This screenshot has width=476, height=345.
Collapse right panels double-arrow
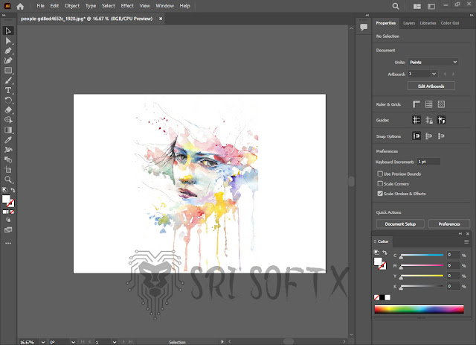[472, 15]
